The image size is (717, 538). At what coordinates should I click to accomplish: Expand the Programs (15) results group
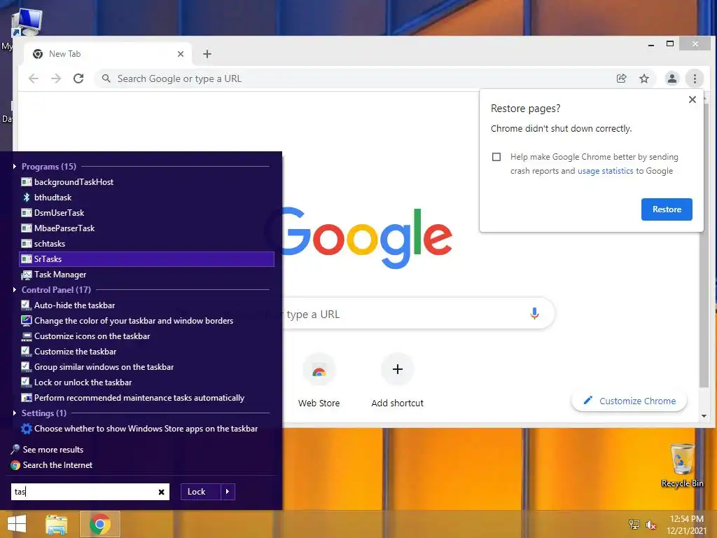coord(15,167)
